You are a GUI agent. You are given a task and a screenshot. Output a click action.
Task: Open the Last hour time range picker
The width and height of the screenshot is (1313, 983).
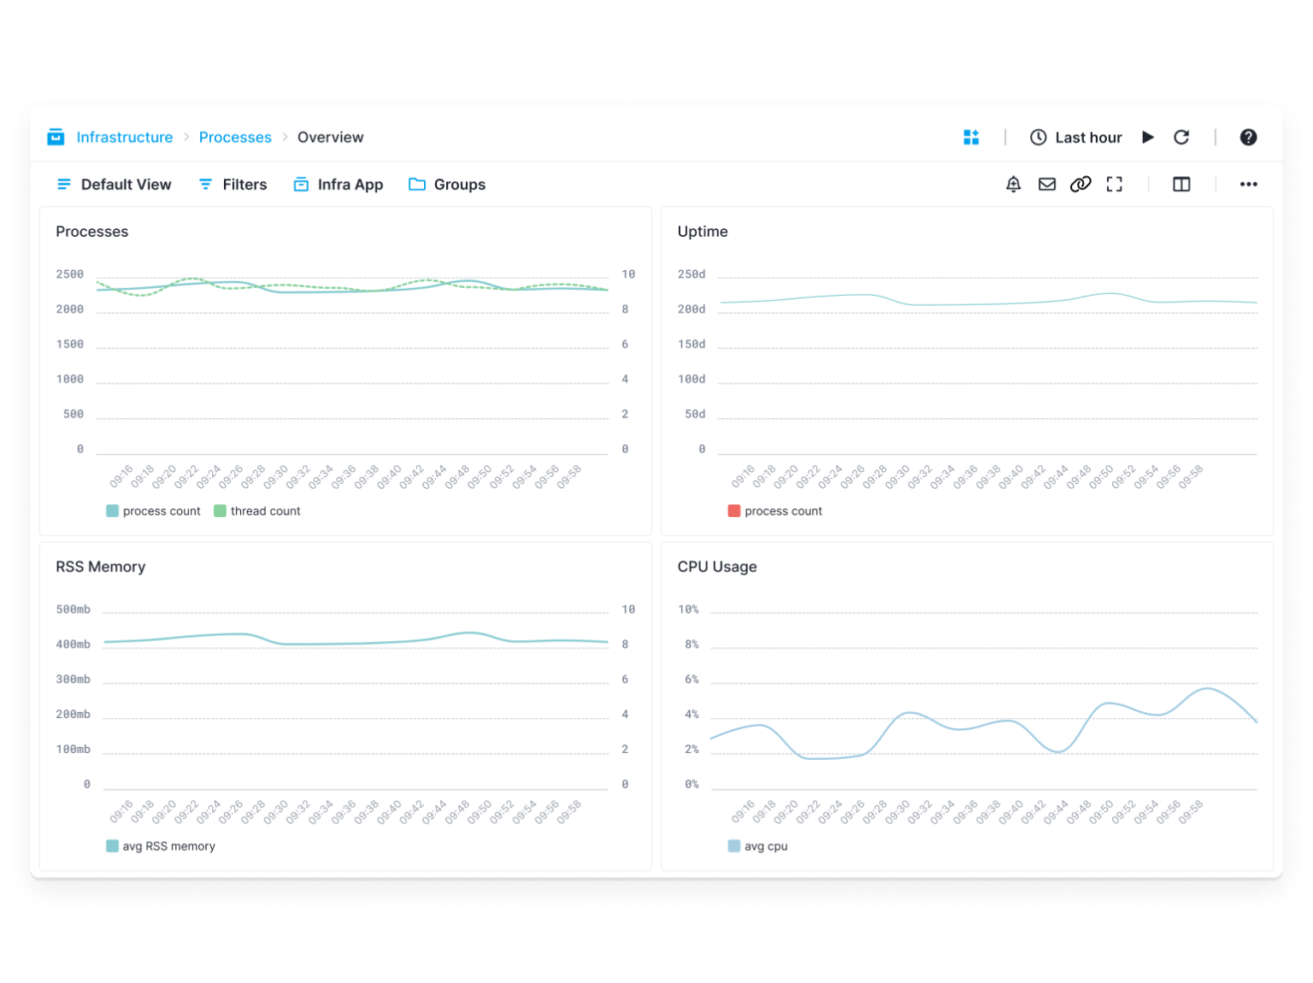(1076, 137)
